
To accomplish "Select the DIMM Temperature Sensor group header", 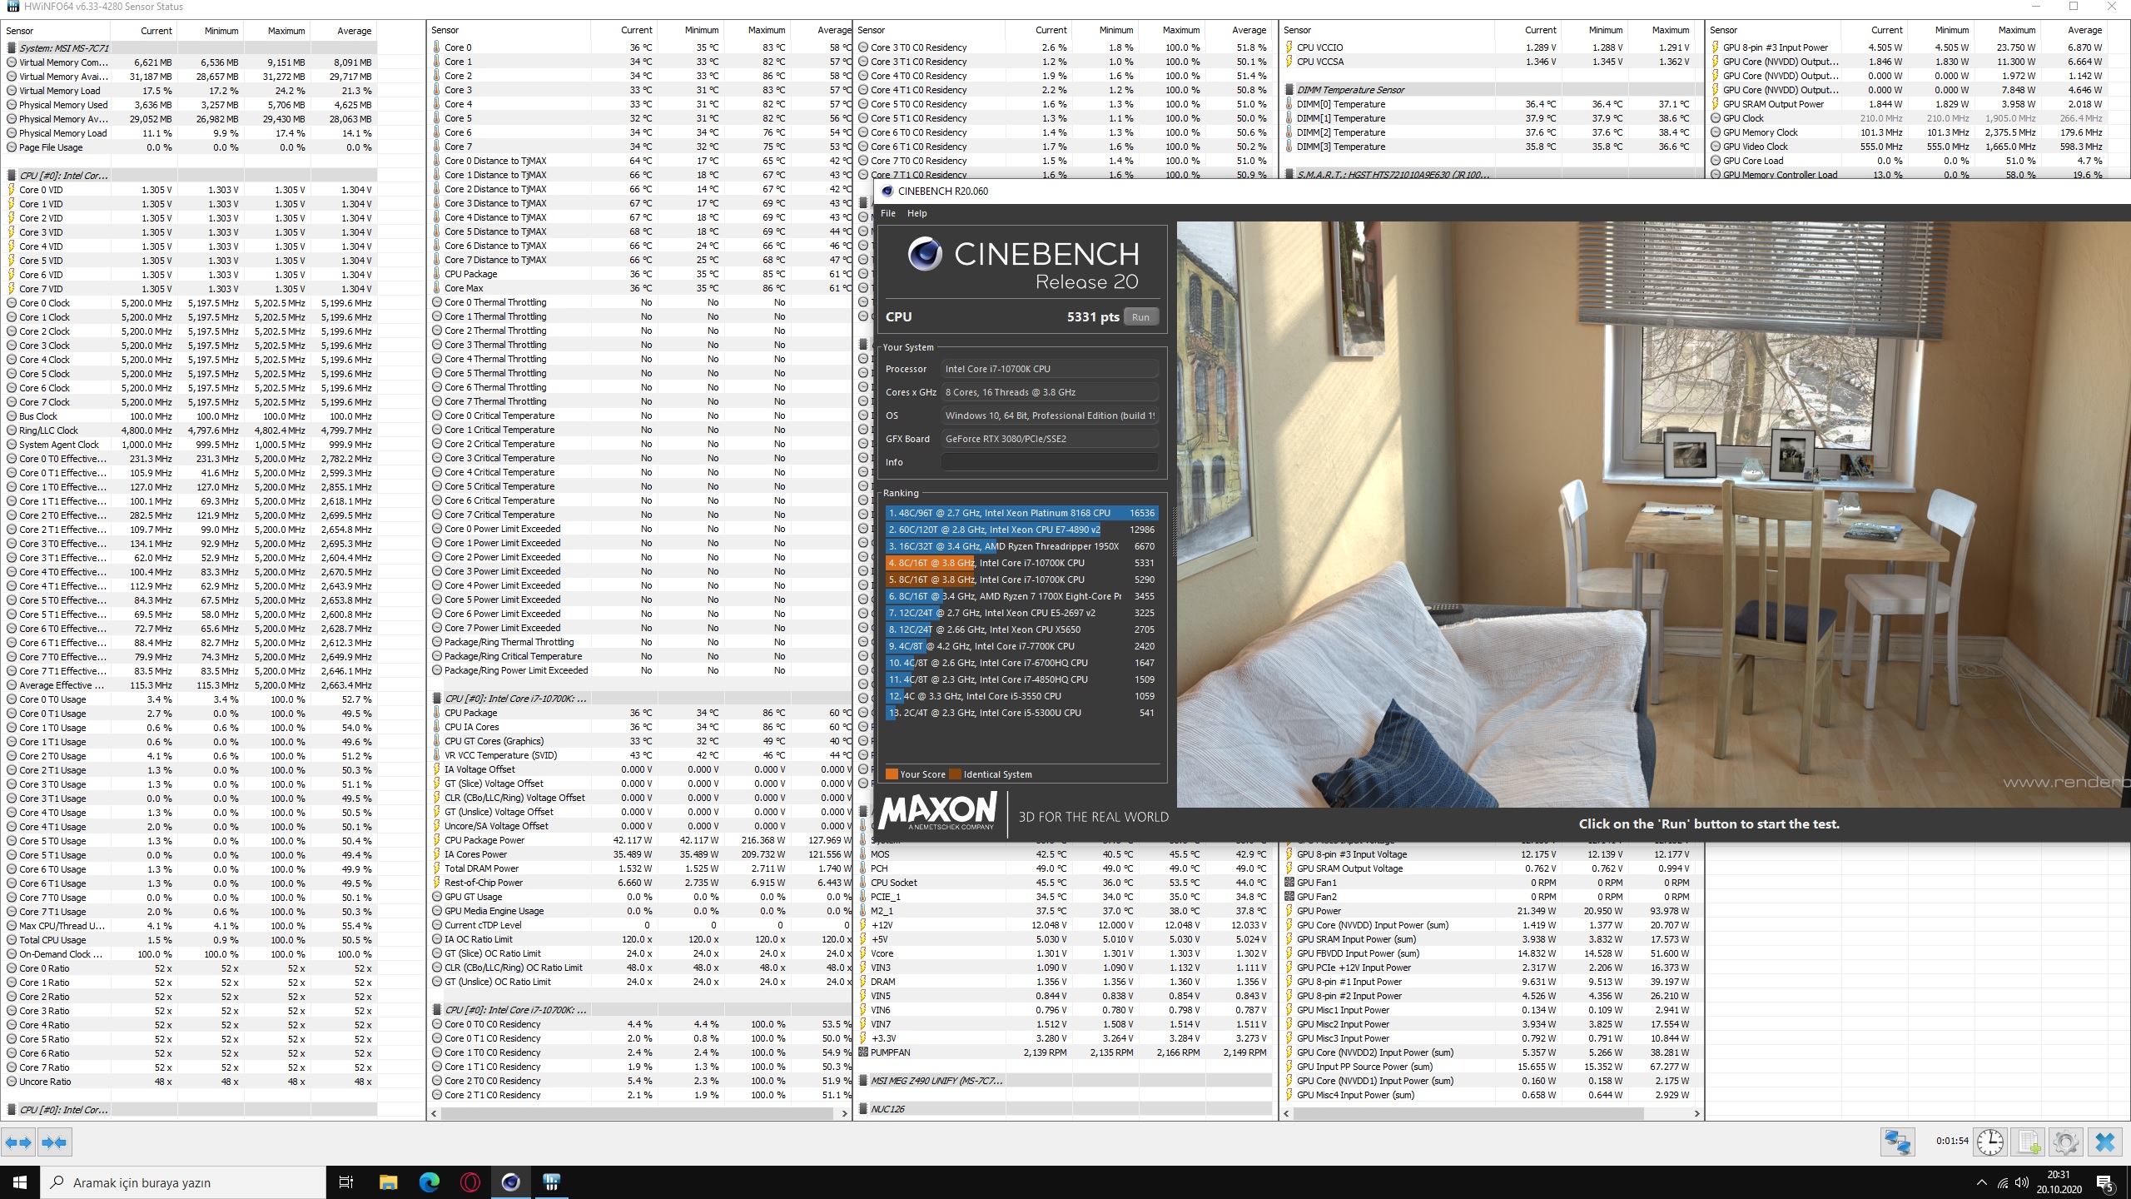I will tap(1490, 90).
